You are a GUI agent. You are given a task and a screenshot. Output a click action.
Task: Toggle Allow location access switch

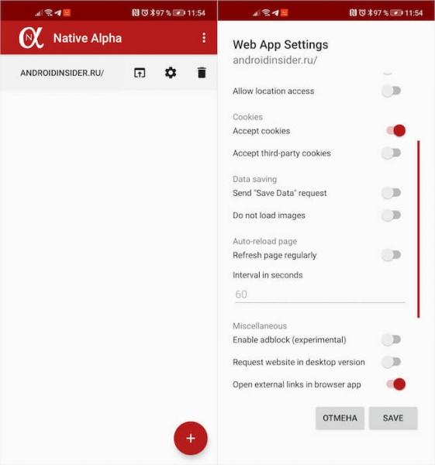pyautogui.click(x=392, y=91)
